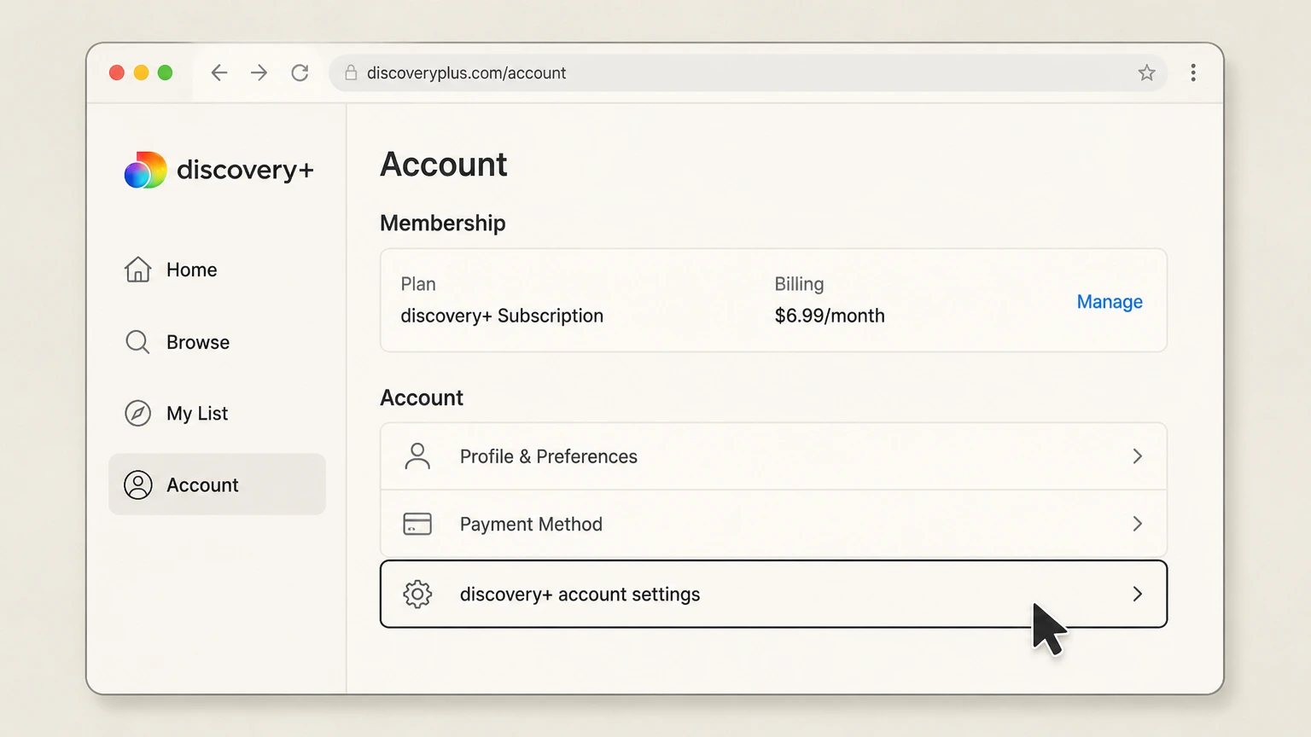The height and width of the screenshot is (737, 1311).
Task: Open Profile & Preferences row
Action: 773,456
